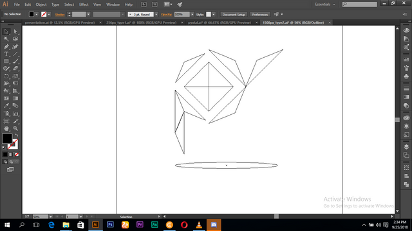This screenshot has height=231, width=412.
Task: Open the Essentials workspace switcher
Action: click(x=325, y=4)
